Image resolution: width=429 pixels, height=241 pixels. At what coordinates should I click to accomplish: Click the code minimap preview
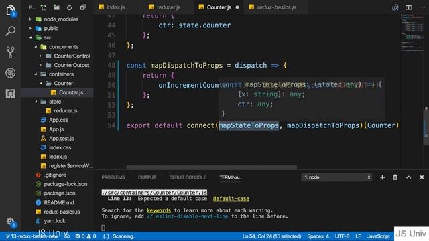[412, 33]
